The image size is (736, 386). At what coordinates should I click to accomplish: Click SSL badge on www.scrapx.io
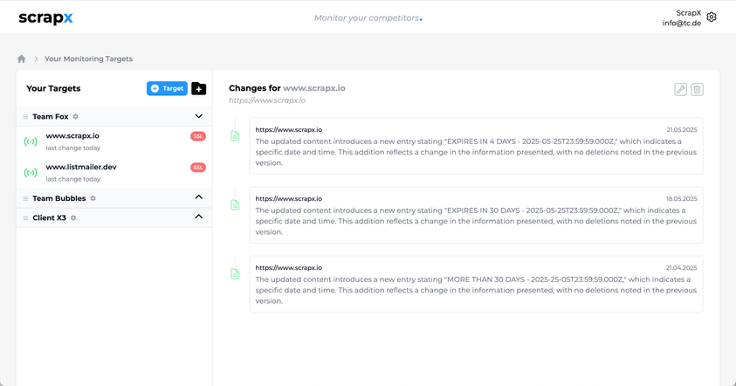198,136
